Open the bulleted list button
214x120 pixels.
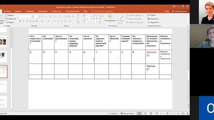(x=55, y=16)
